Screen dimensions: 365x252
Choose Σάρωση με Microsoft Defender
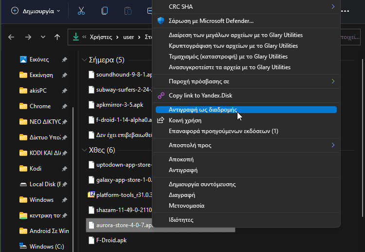246,21
